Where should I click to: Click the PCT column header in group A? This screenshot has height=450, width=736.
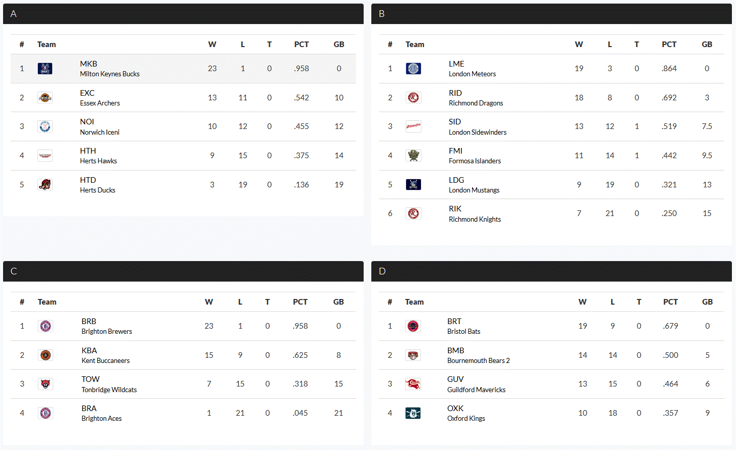coord(301,45)
